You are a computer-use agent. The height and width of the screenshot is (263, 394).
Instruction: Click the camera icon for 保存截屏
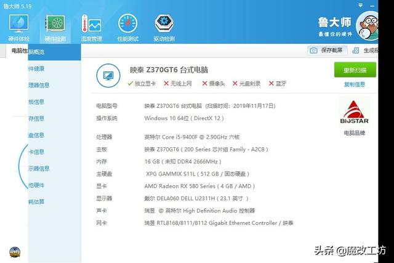[x=313, y=51]
